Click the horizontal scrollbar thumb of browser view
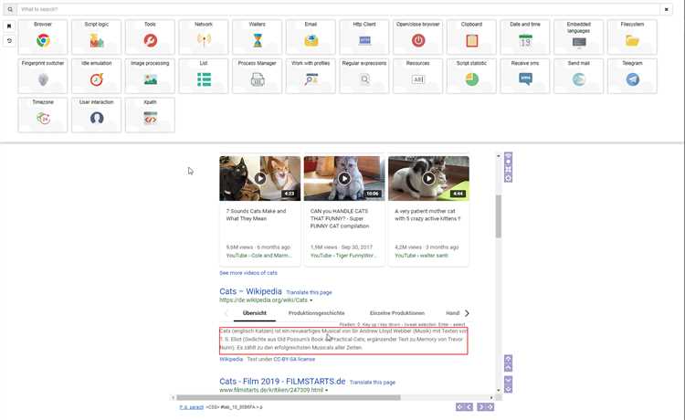 [x=289, y=398]
